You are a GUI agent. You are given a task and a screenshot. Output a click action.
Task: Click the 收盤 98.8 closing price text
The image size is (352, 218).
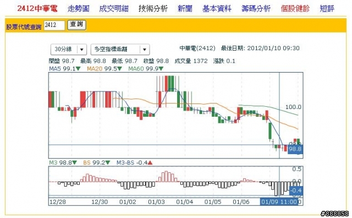coord(156,61)
